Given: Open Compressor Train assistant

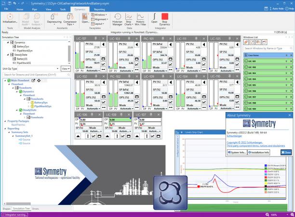Looking at the screenshot, I should [70, 19].
